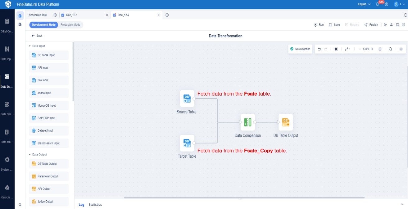Viewport: 408px width, 209px height.
Task: Publish the task
Action: [x=371, y=25]
